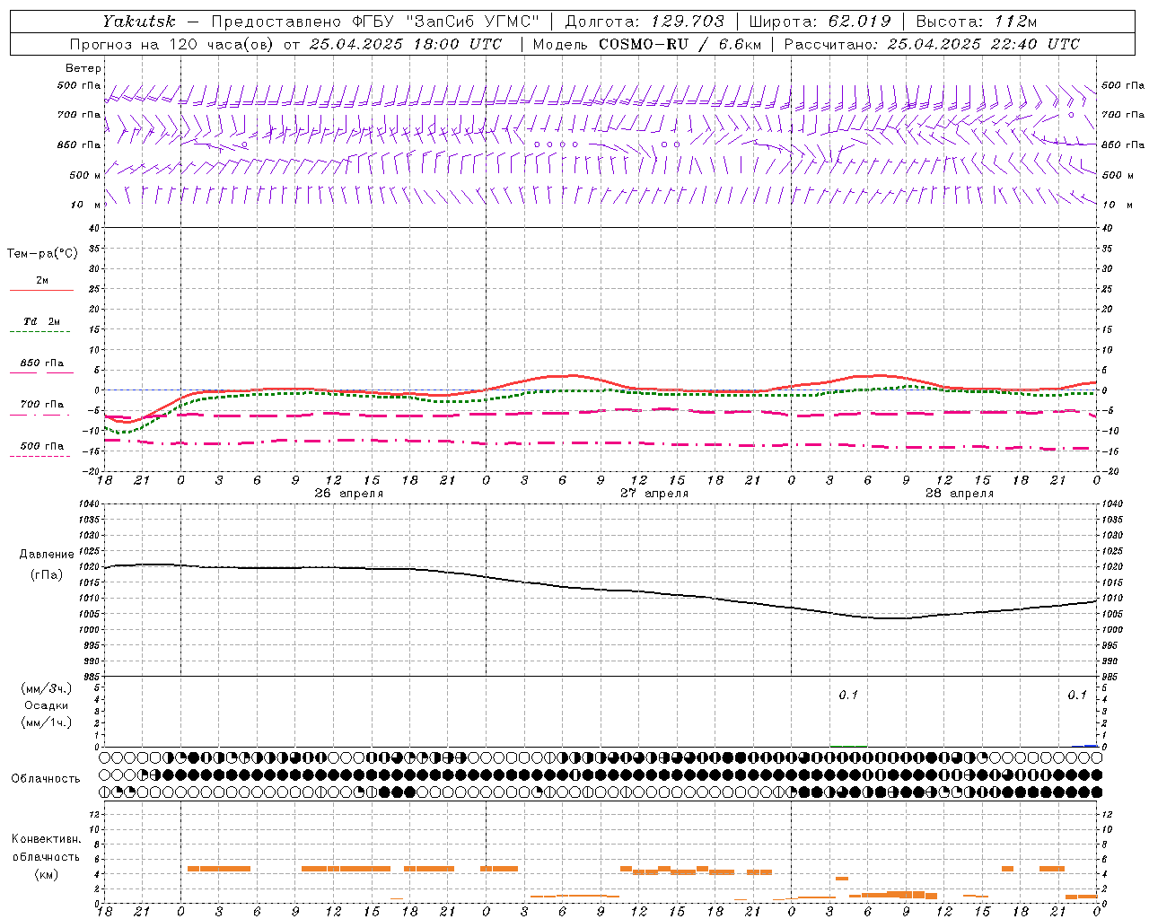Click the (гПа) unit label under Давление
This screenshot has width=1149, height=919.
[47, 575]
